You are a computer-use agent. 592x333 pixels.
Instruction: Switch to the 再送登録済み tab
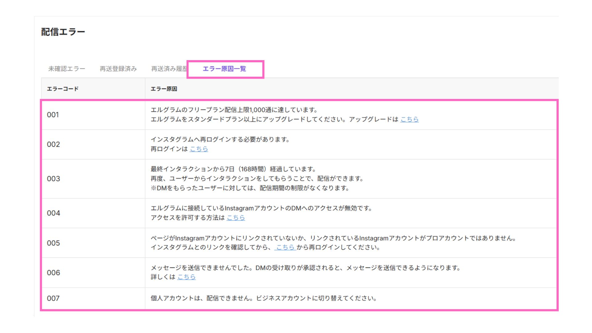[118, 69]
